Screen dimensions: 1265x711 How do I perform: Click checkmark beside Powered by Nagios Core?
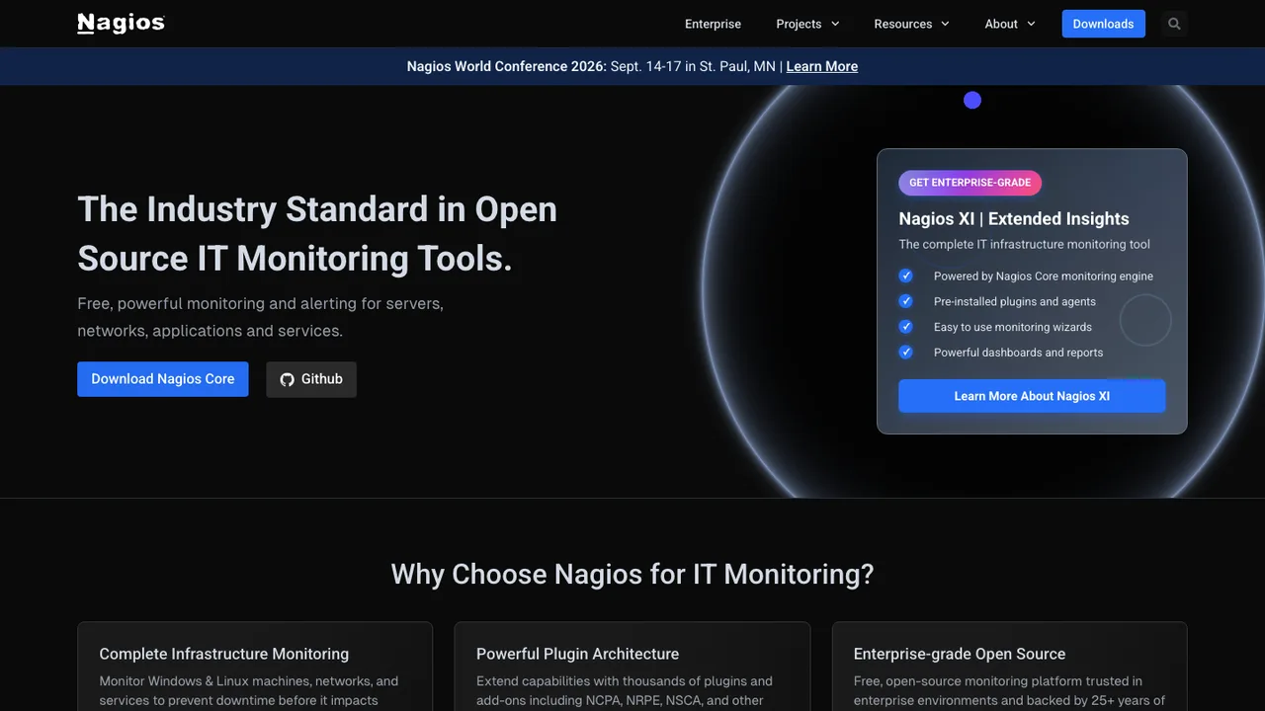point(905,276)
